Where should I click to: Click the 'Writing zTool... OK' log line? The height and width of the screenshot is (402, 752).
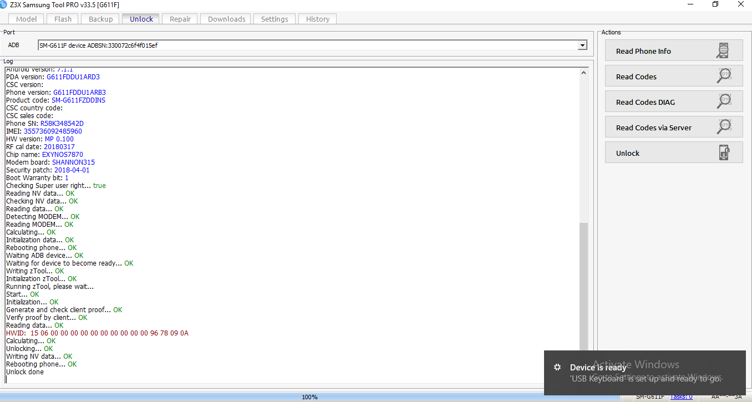point(35,271)
